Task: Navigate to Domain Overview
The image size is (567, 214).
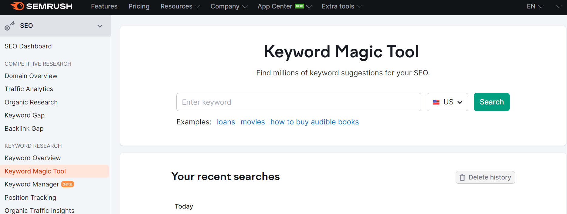Action: coord(31,76)
